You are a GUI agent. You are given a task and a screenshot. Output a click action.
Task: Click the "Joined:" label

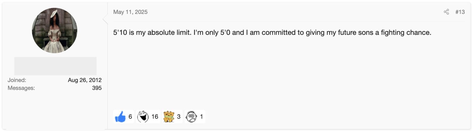tap(17, 80)
